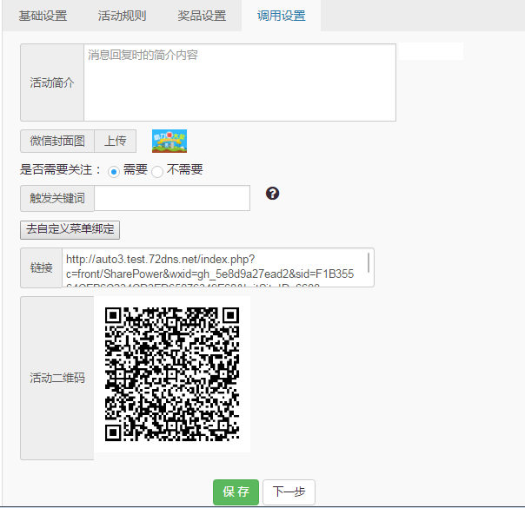Click the 微信封面图 label
The width and height of the screenshot is (525, 508).
pyautogui.click(x=57, y=141)
